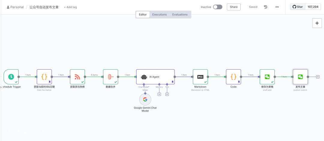
Task: Switch to the Evaluations tab
Action: coord(180,14)
